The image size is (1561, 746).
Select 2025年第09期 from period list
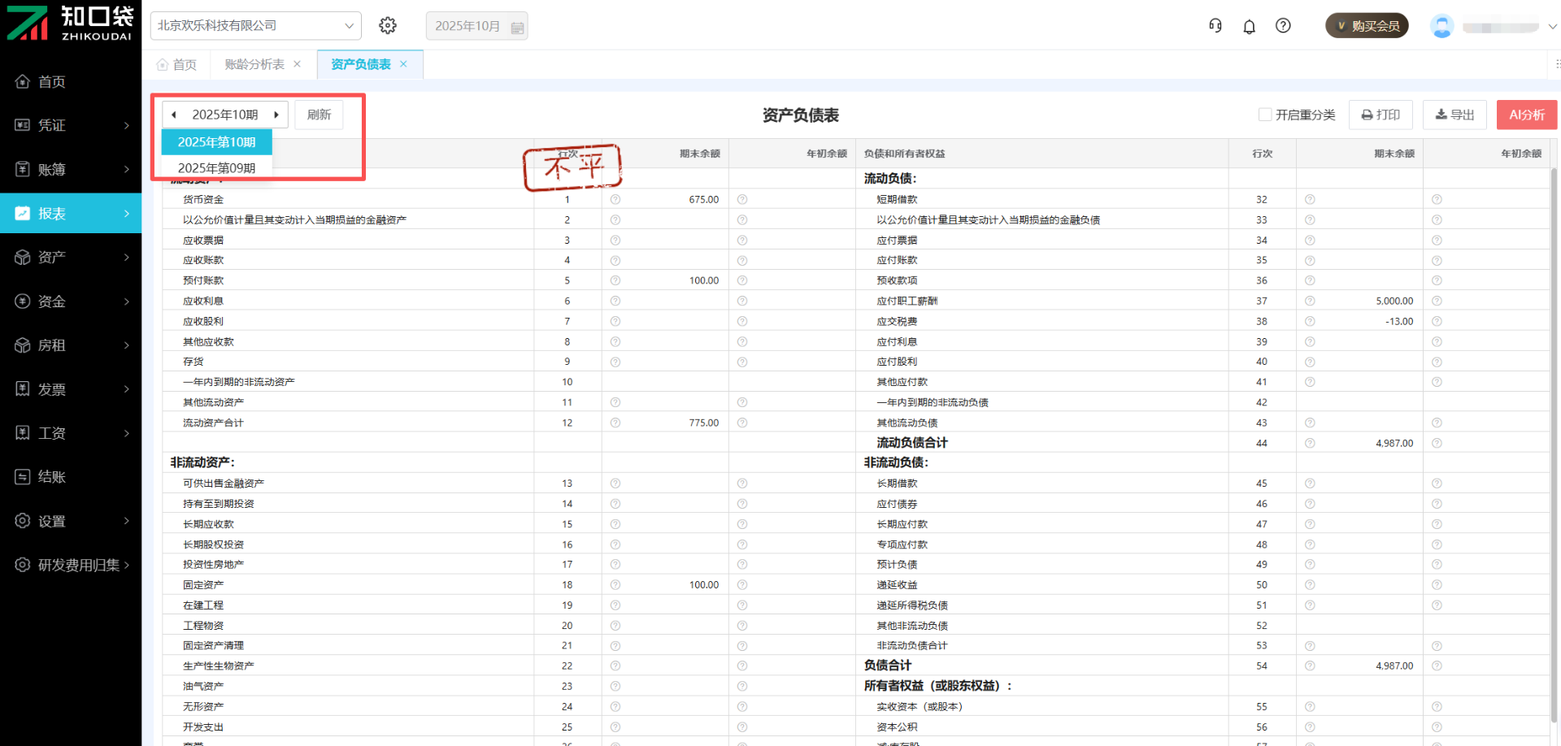tap(216, 168)
